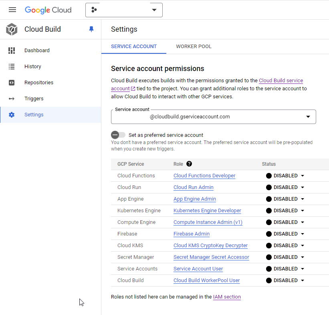Open Cloud Build WorkerPool User role link

[x=207, y=280]
